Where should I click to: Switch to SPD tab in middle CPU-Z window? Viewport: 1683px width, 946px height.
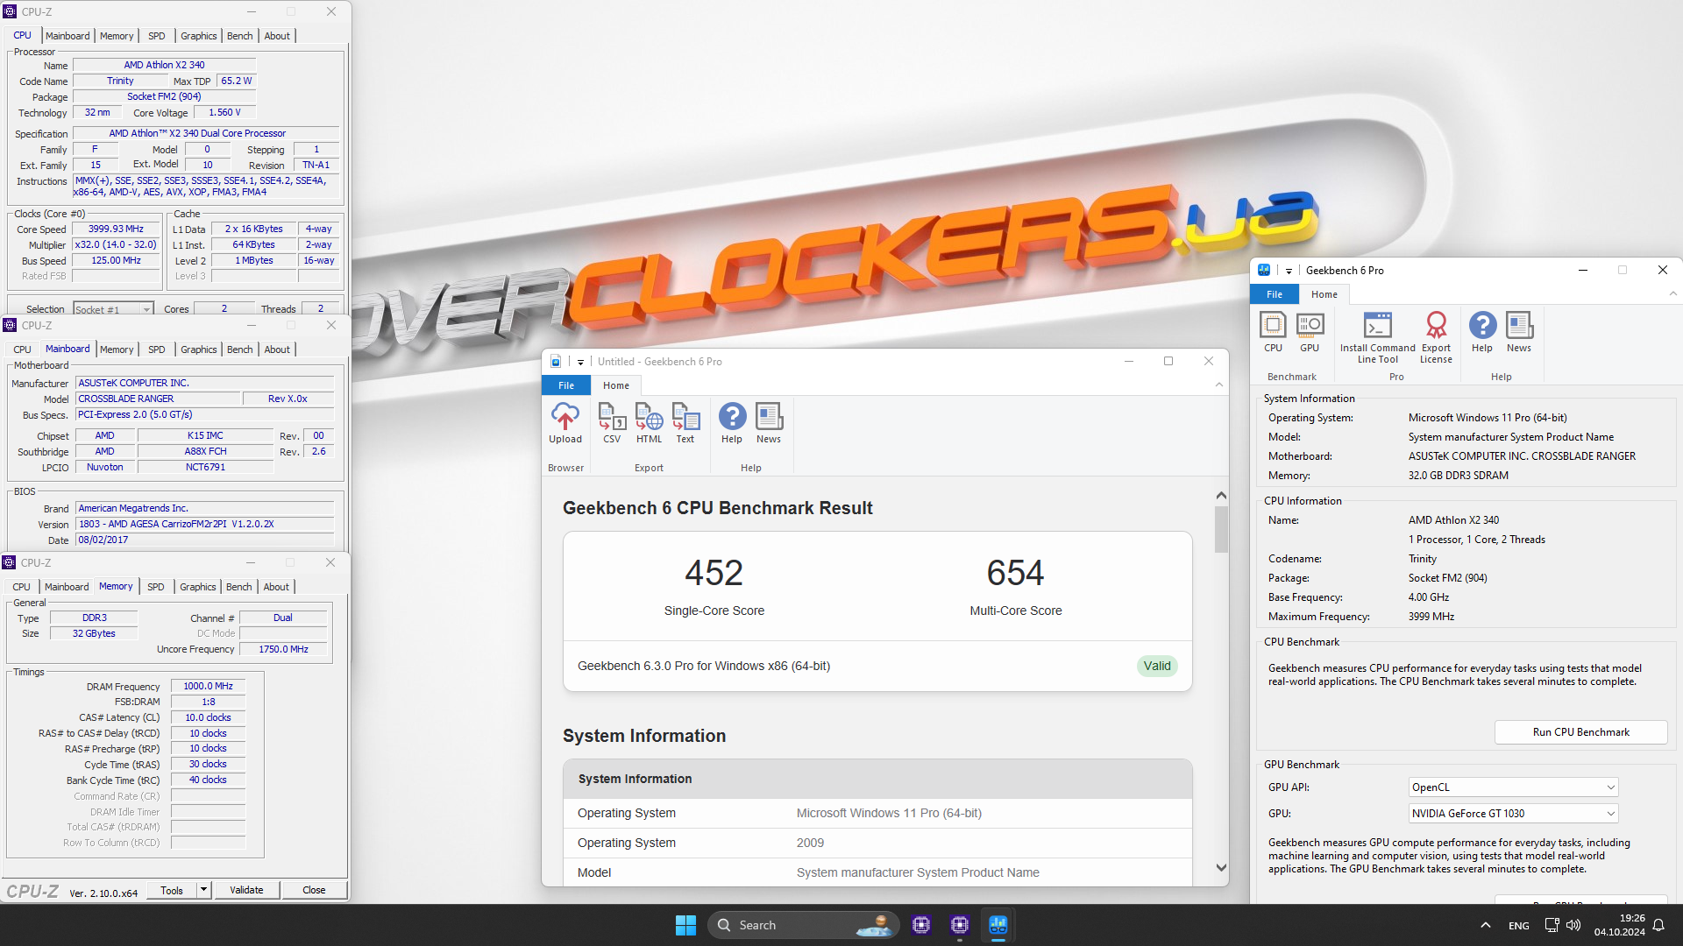156,349
